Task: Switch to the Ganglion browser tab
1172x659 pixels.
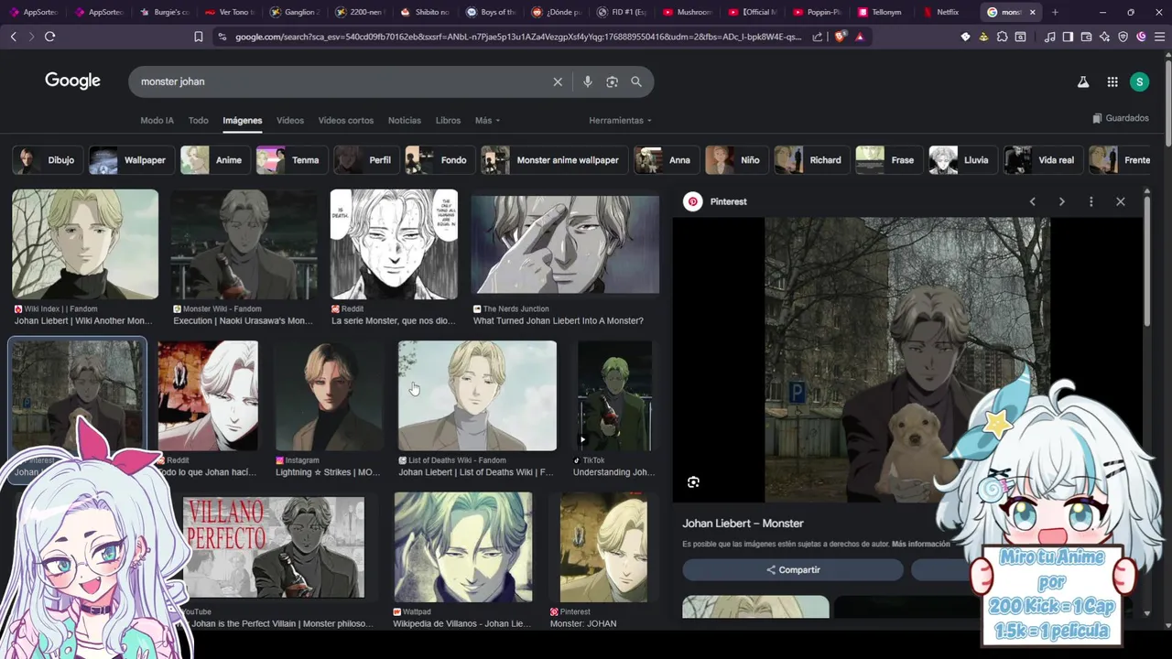Action: coord(296,12)
